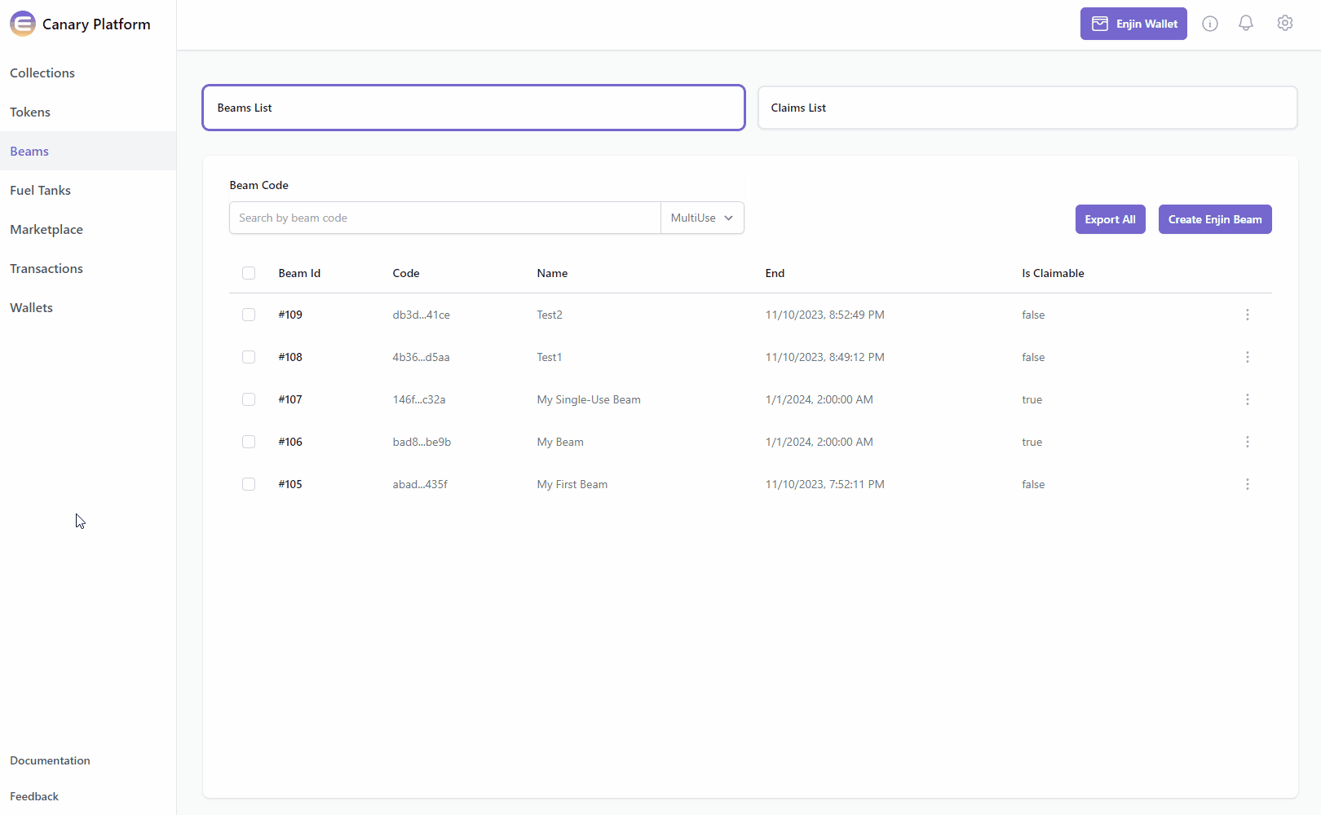The width and height of the screenshot is (1321, 815).
Task: Open settings gear icon
Action: pyautogui.click(x=1285, y=24)
